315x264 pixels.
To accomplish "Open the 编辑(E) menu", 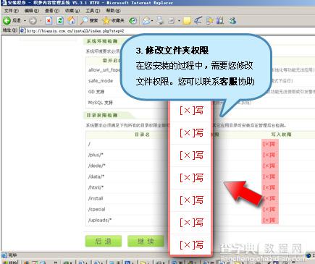I will coord(32,11).
